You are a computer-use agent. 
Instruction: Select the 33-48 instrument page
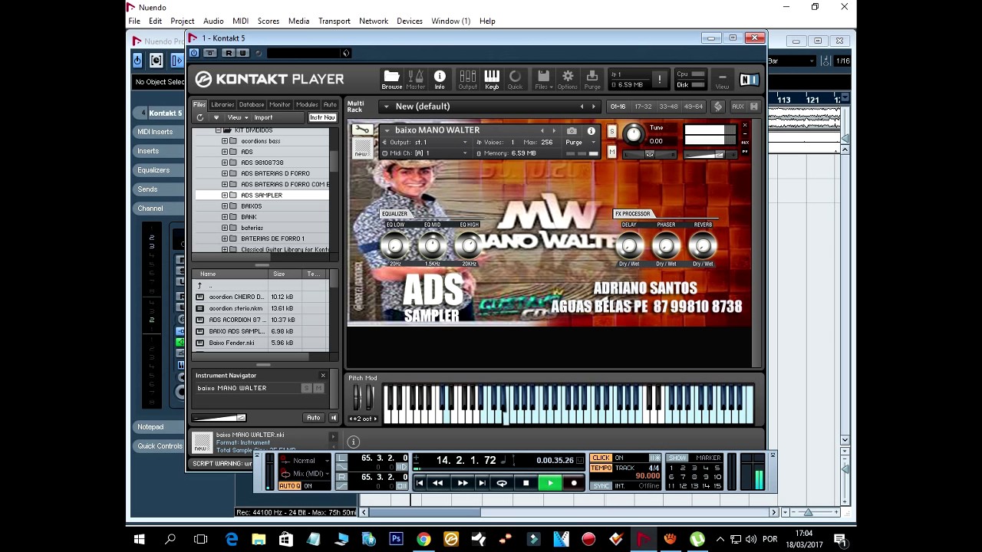(668, 107)
